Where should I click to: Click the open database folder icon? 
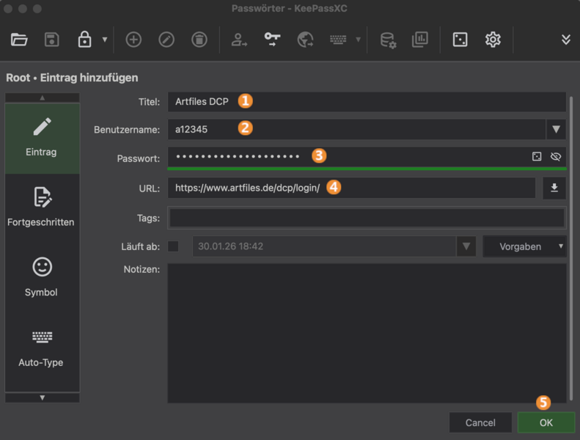click(x=19, y=40)
